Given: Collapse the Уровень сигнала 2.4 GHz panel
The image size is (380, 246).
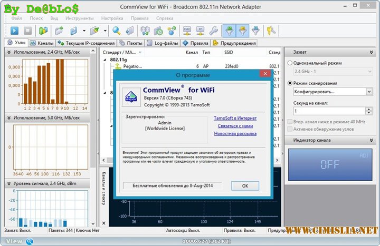Looking at the screenshot, I should [x=9, y=184].
